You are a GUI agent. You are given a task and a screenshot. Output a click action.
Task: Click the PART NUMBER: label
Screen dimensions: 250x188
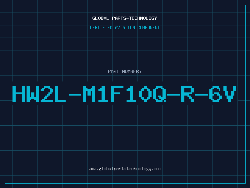click(125, 71)
